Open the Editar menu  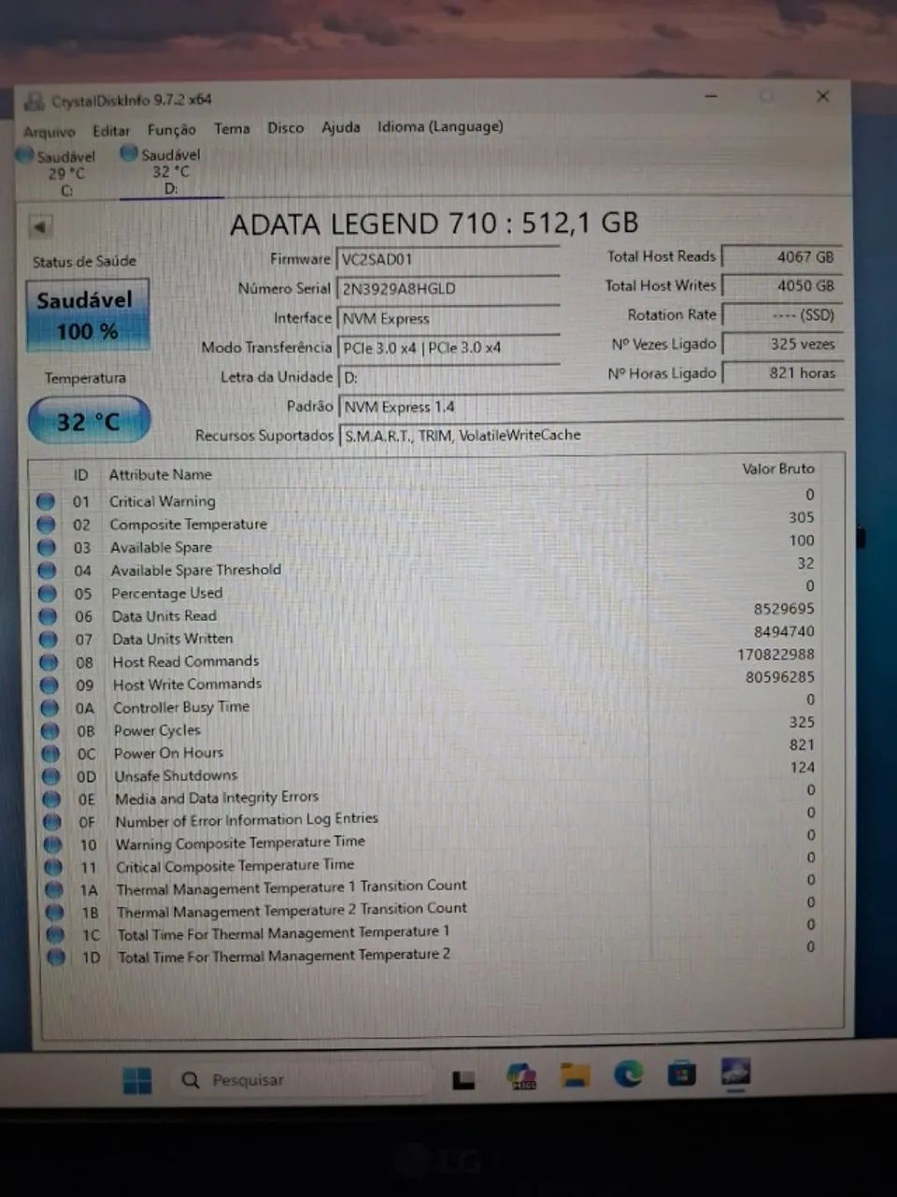pos(111,131)
